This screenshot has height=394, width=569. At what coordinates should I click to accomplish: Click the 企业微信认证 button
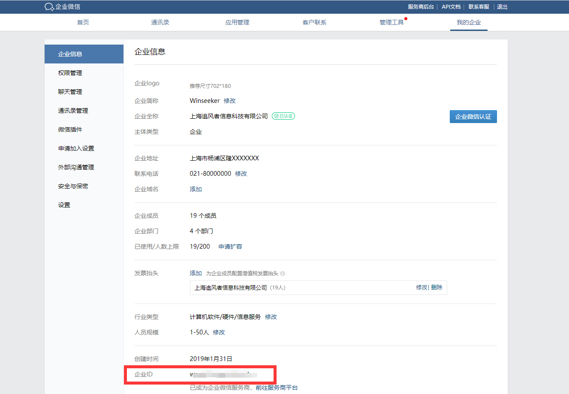(x=473, y=117)
